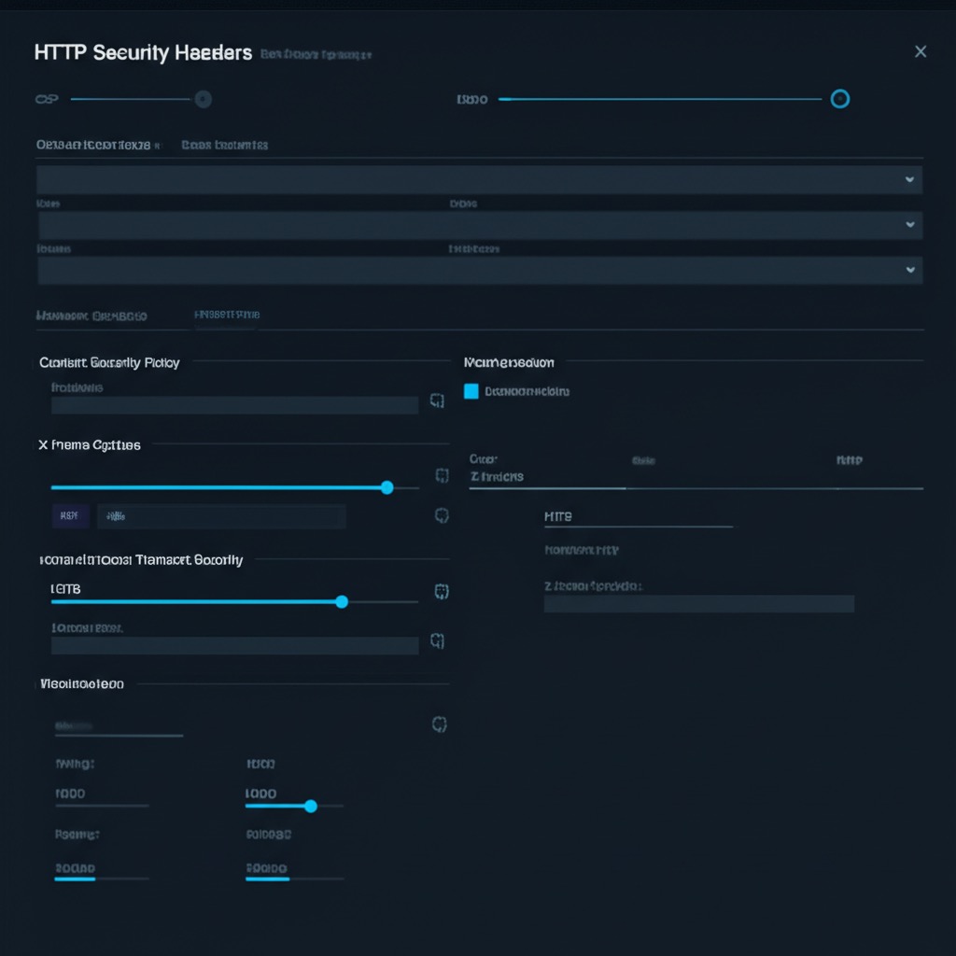Click the round icon in the bottom-left section
Screen dimensions: 956x956
coord(440,724)
